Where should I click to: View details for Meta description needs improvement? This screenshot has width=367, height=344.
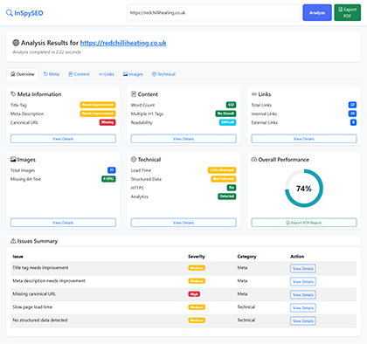[x=303, y=281]
